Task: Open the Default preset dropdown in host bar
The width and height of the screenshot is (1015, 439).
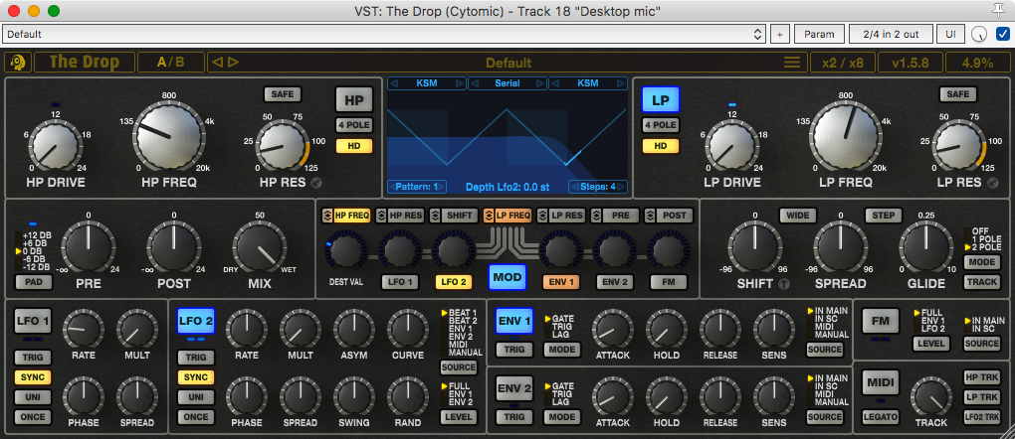Action: click(384, 35)
